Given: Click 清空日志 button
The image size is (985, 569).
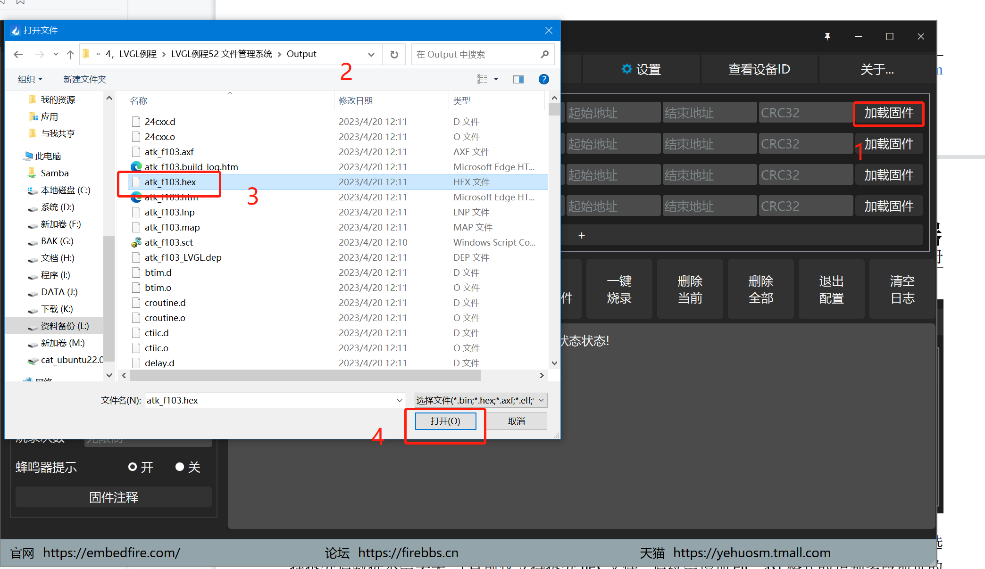Looking at the screenshot, I should [x=902, y=289].
